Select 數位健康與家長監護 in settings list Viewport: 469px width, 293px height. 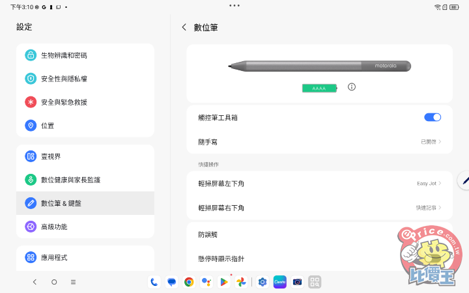pyautogui.click(x=85, y=180)
